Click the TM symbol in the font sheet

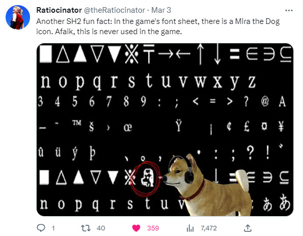tap(77, 123)
